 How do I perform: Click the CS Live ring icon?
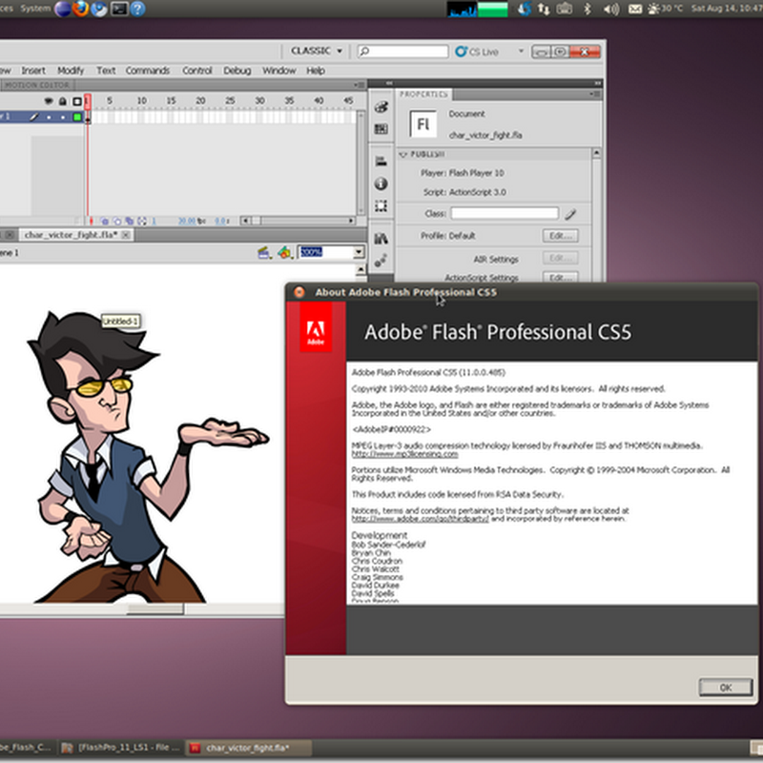point(461,52)
